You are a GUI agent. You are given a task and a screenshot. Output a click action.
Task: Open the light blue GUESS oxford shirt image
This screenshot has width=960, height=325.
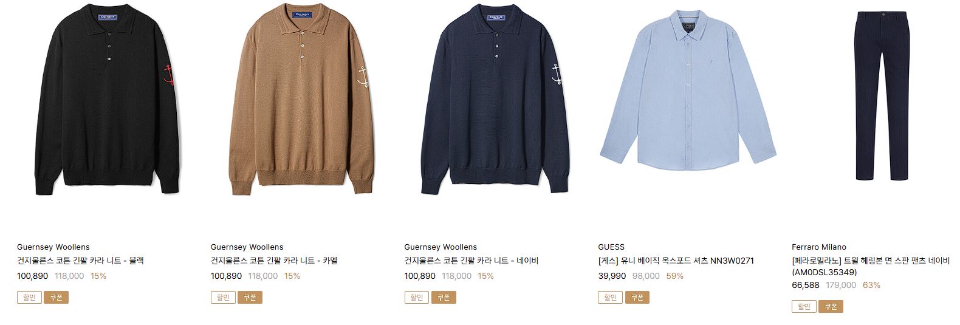click(x=688, y=91)
